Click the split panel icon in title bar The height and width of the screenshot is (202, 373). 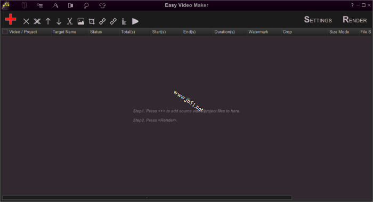[70, 5]
